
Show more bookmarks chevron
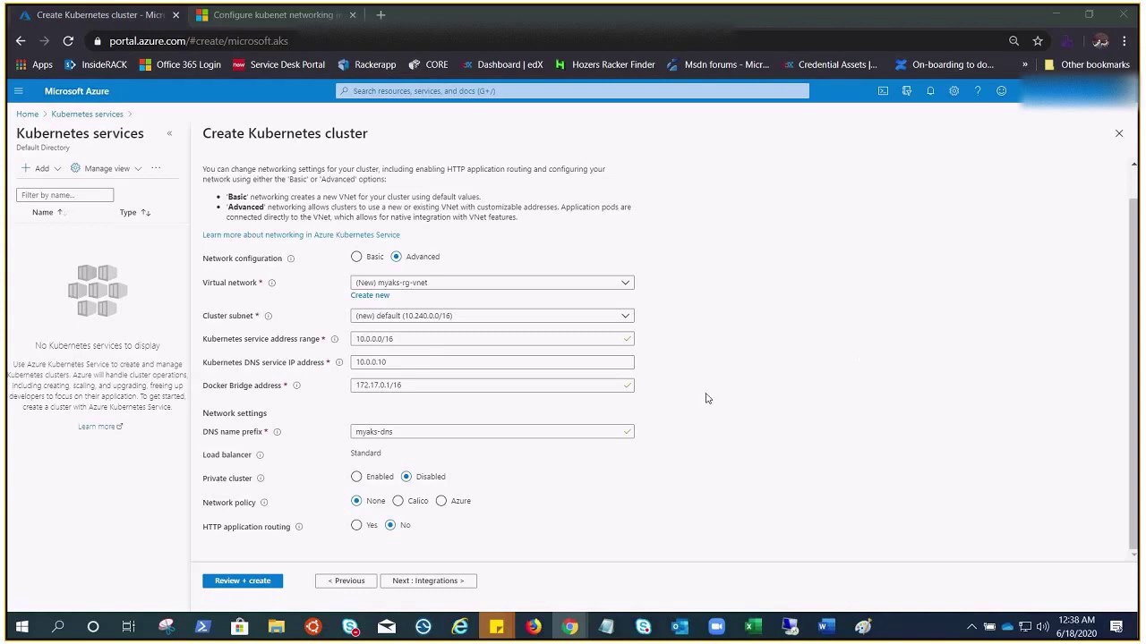tap(1024, 64)
